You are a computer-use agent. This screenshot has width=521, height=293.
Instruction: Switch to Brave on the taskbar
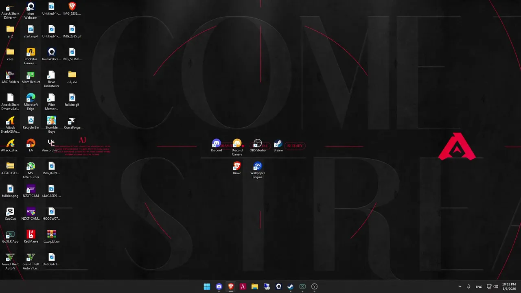click(231, 286)
